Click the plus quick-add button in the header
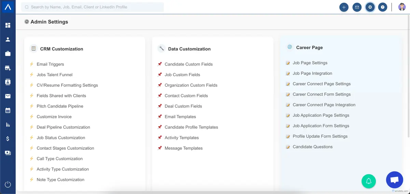The image size is (410, 194). tap(344, 7)
